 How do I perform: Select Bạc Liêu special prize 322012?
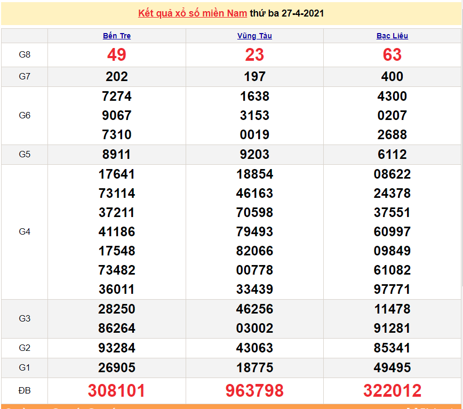click(392, 391)
